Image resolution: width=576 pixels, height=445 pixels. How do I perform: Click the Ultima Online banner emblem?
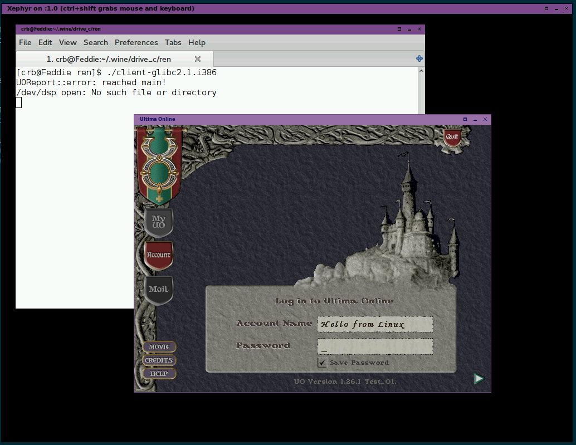pos(159,165)
